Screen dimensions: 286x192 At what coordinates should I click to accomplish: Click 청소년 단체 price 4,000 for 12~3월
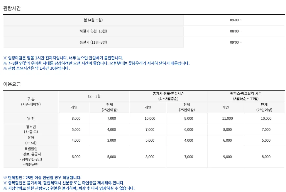tap(111, 130)
